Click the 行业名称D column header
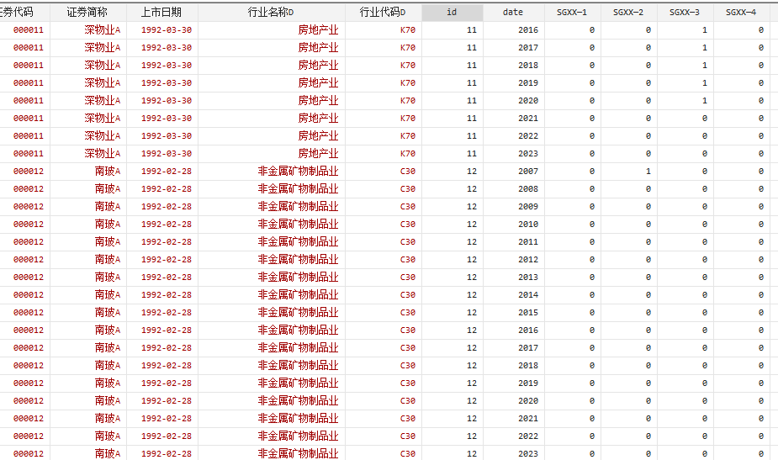Screen dimensions: 778x460 pos(271,13)
